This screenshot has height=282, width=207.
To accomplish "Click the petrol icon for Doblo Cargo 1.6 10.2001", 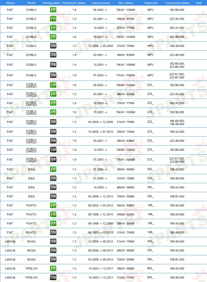I will (x=53, y=112).
